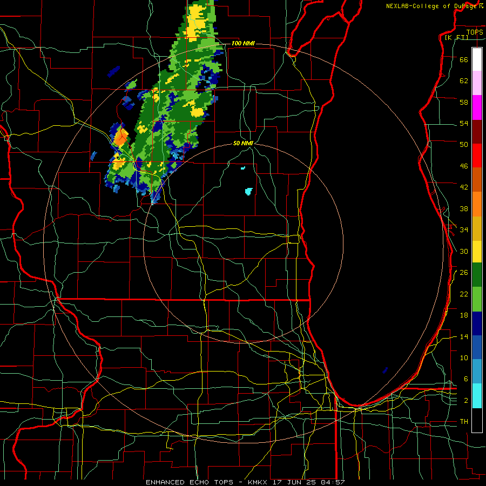Click the '30' legend value
This screenshot has height=486, width=486.
464,251
